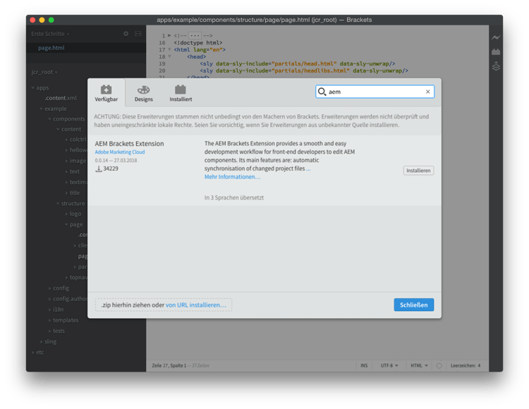Open Extension Manager brick icon in right toolbar
Viewport: 529px width, 409px height.
point(496,52)
